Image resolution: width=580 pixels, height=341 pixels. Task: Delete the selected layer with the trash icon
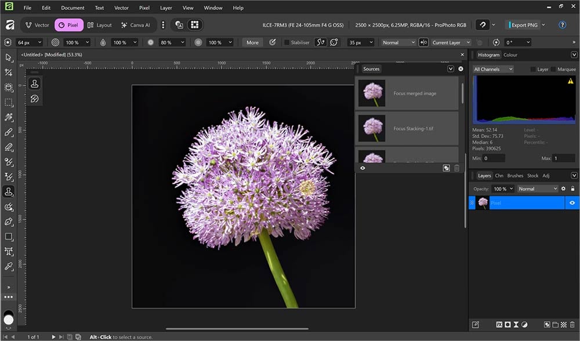[x=572, y=324]
